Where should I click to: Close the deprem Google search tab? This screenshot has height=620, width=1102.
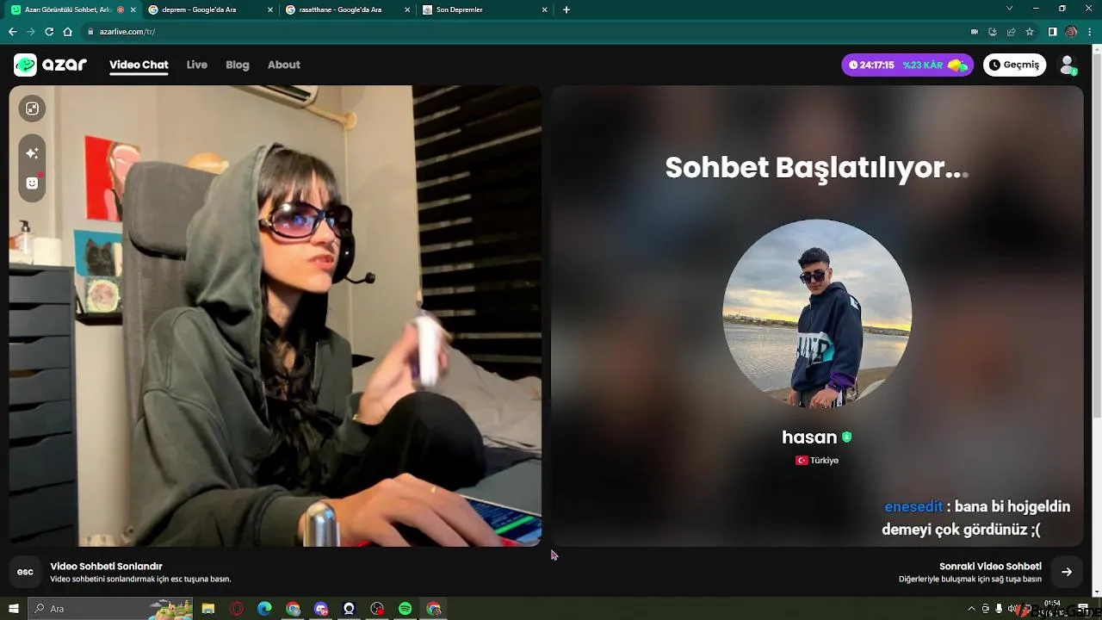click(x=269, y=9)
